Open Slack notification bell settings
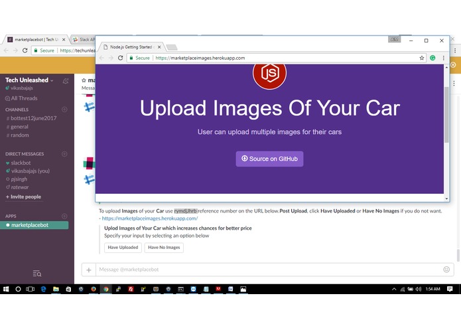This screenshot has height=328, width=461. point(66,81)
